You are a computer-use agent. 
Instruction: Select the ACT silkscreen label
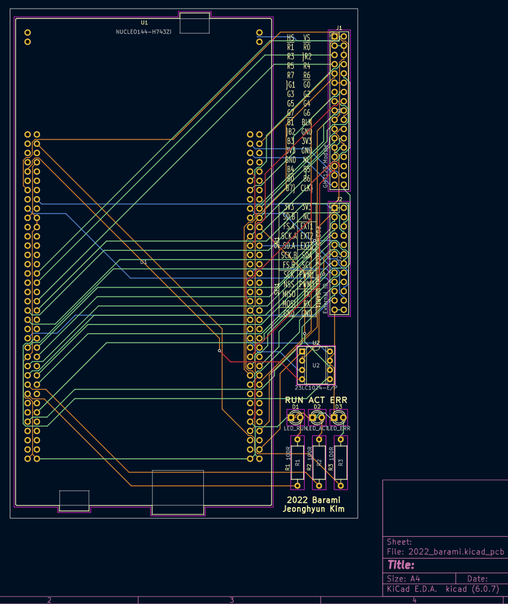point(317,400)
